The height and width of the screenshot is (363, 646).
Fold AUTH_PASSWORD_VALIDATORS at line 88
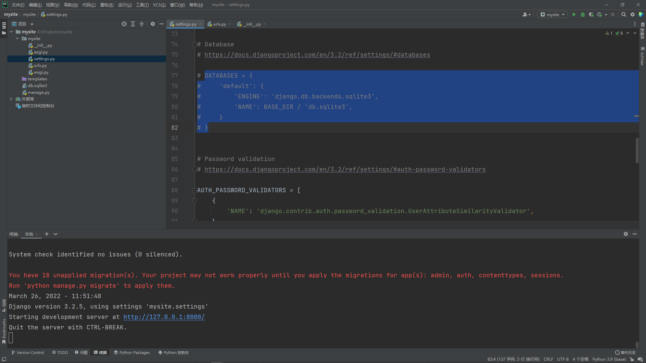pyautogui.click(x=194, y=190)
